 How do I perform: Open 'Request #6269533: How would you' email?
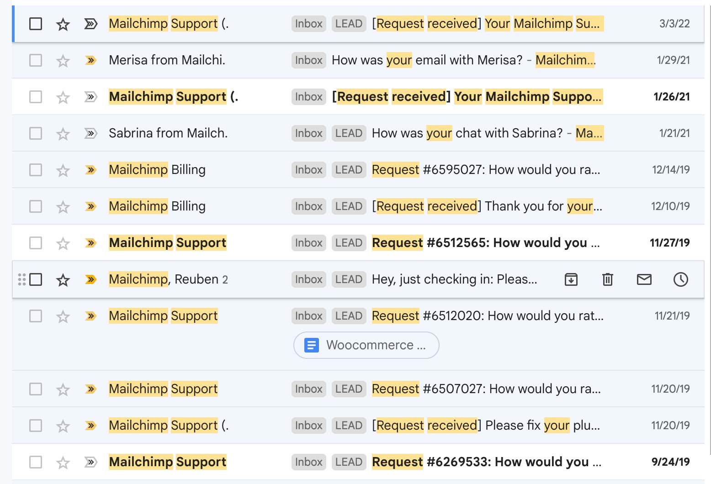pos(487,462)
